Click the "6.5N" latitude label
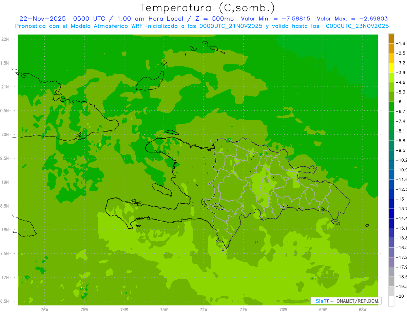407x314 pixels. 5,301
